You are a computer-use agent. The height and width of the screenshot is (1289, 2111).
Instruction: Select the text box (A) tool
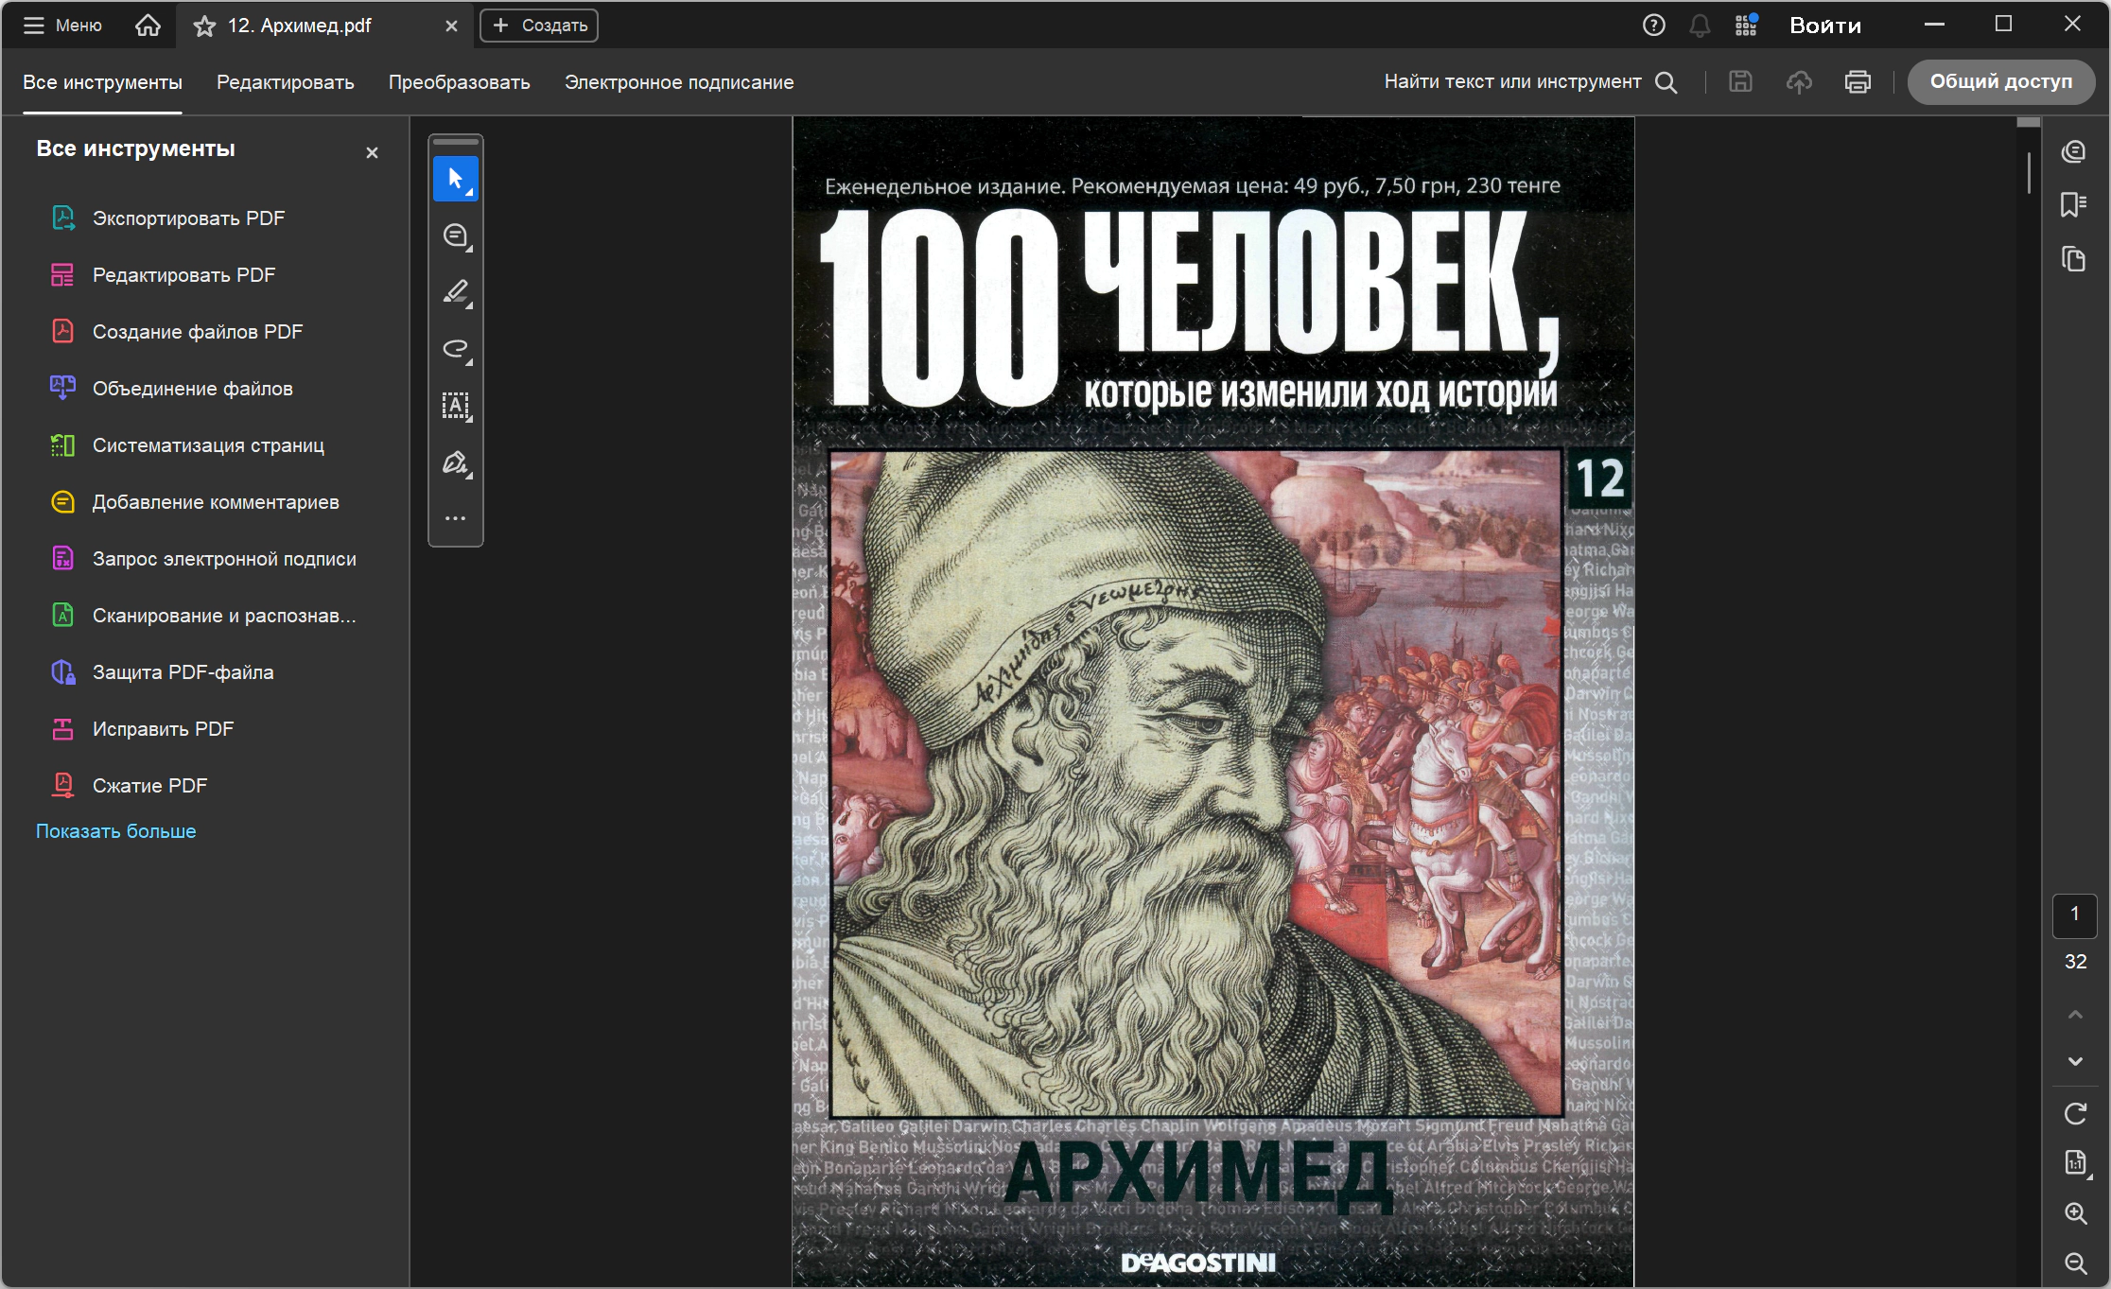coord(456,406)
